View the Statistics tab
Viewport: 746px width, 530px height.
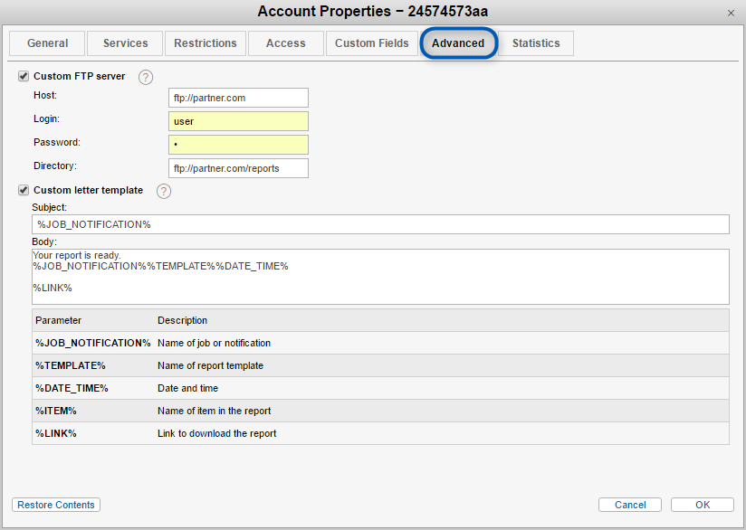pos(536,43)
